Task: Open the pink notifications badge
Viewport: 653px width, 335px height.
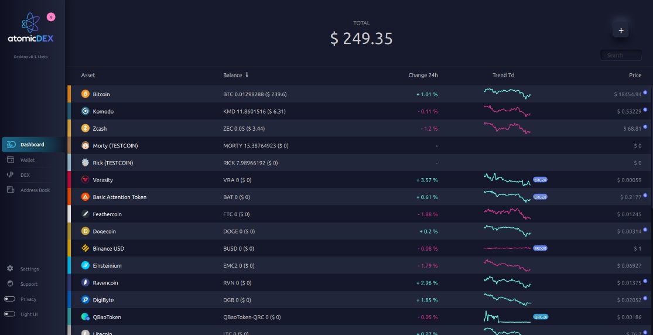Action: [x=51, y=17]
